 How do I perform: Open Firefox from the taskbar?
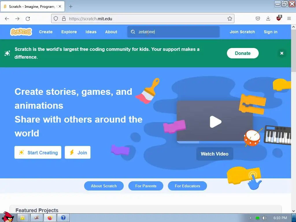point(50,218)
